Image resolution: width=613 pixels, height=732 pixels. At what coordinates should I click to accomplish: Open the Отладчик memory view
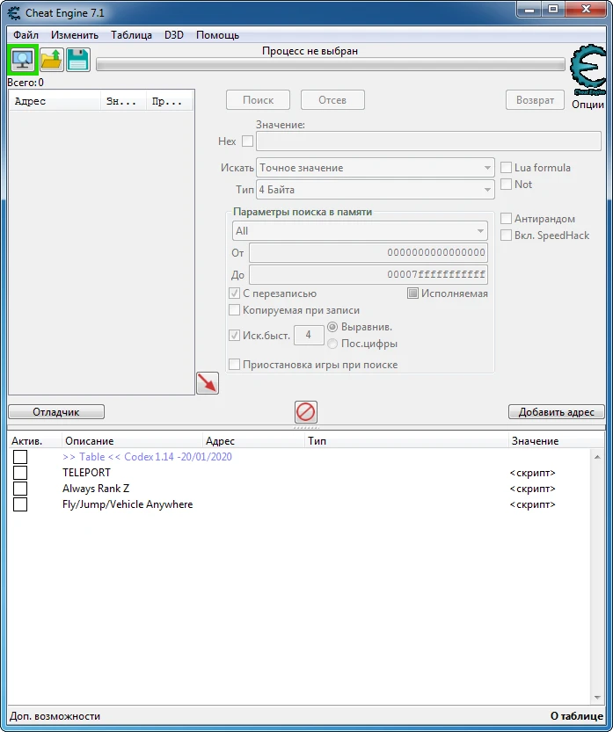tap(56, 412)
